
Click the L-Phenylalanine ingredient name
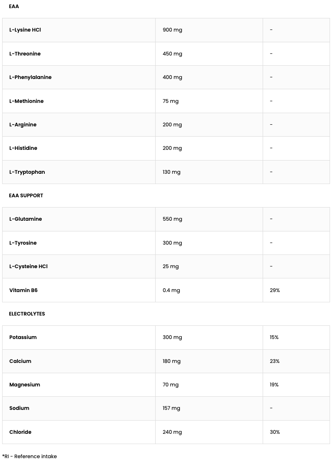(x=30, y=77)
